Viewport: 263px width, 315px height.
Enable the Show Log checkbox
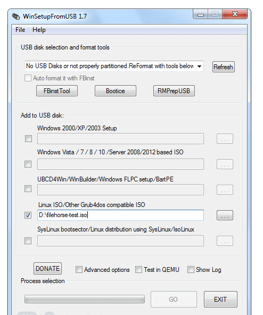coord(191,270)
